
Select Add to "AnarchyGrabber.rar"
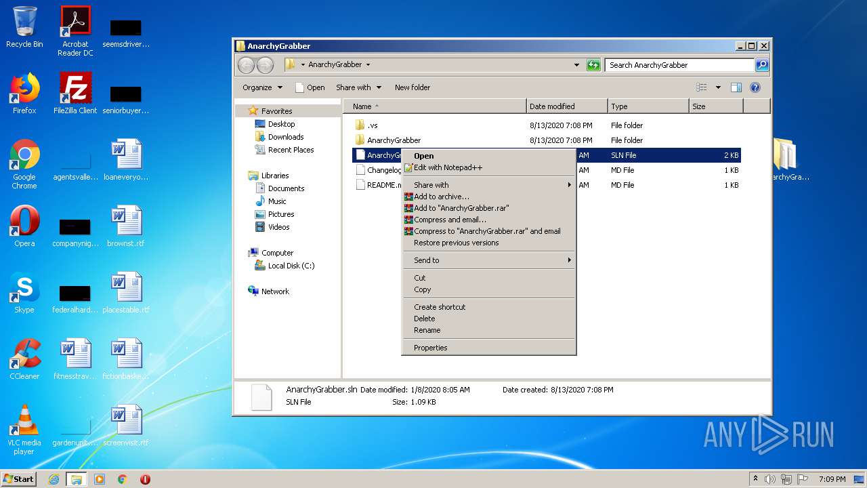click(488, 208)
